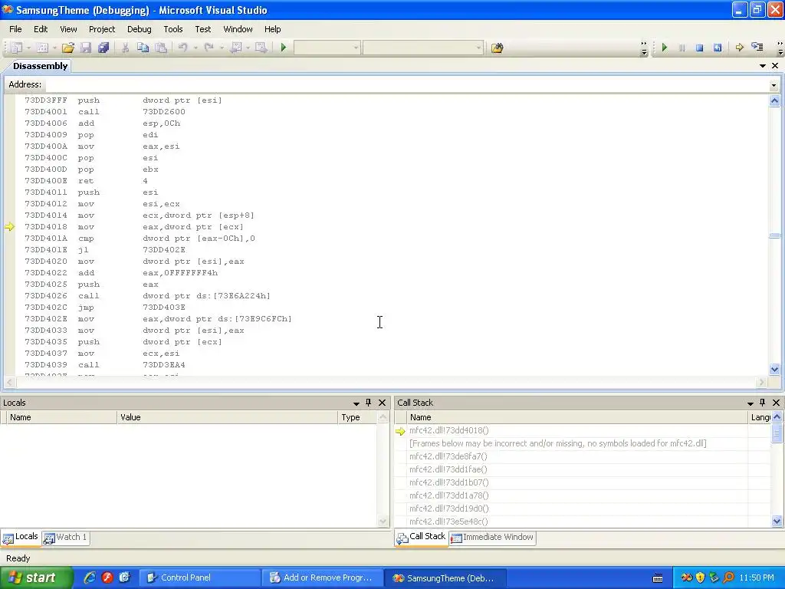This screenshot has width=785, height=589.
Task: Open the Project menu
Action: pyautogui.click(x=102, y=29)
